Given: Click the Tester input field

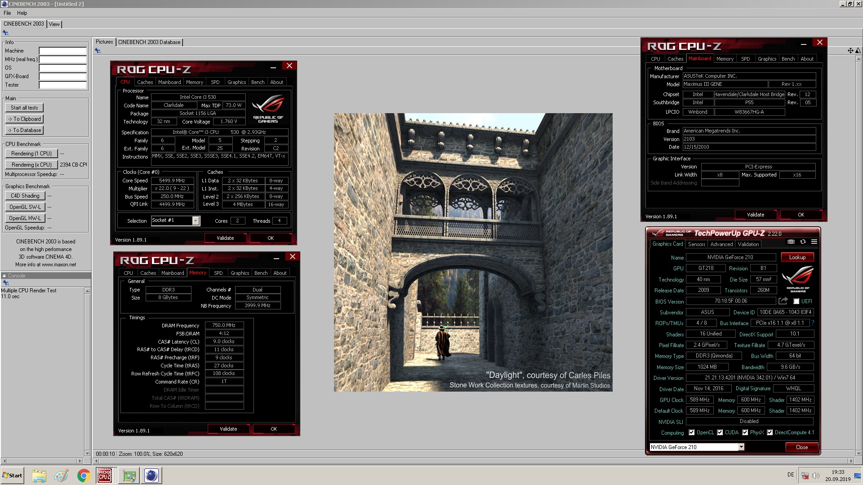Looking at the screenshot, I should 62,85.
